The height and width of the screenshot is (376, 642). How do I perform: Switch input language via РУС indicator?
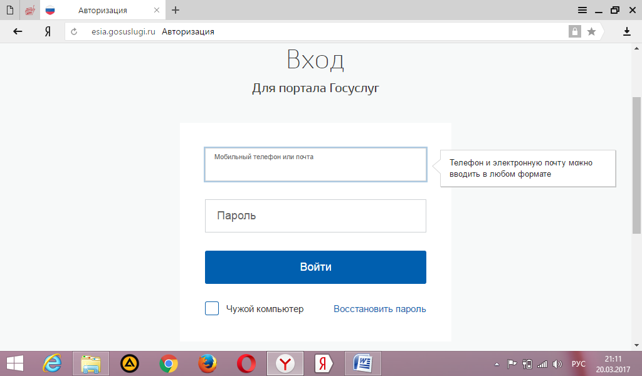click(x=579, y=363)
